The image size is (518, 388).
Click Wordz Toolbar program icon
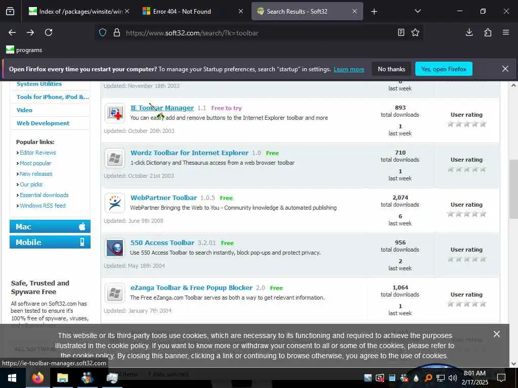click(115, 158)
